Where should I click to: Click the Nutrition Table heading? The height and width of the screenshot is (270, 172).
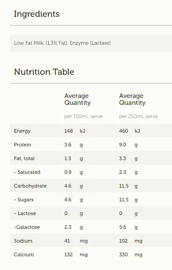pos(44,72)
